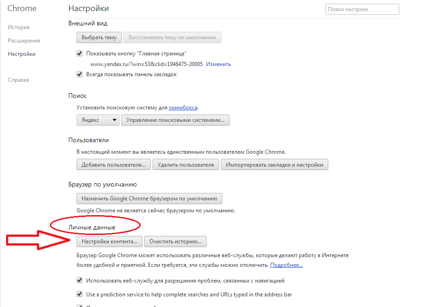The width and height of the screenshot is (432, 307).
Task: Click the Пользователи section heading
Action: [89, 140]
